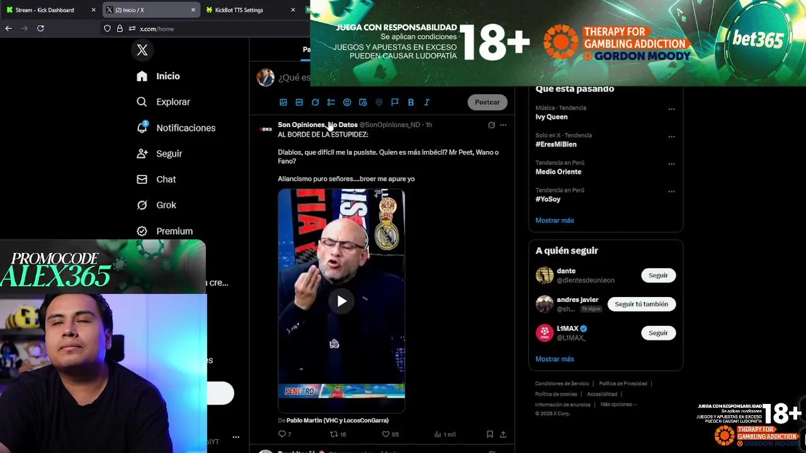The height and width of the screenshot is (453, 806).
Task: Open the X logo home icon
Action: point(142,50)
